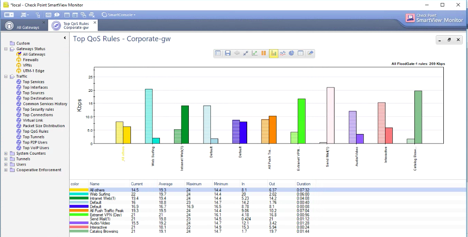Screen dimensions: 468x237
Task: Collapse the Gateways Status tree node
Action: (6, 49)
